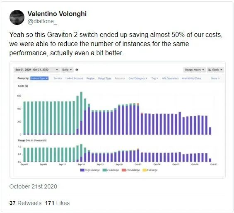
Task: Open the Stack chart style dropdown
Action: tap(215, 70)
